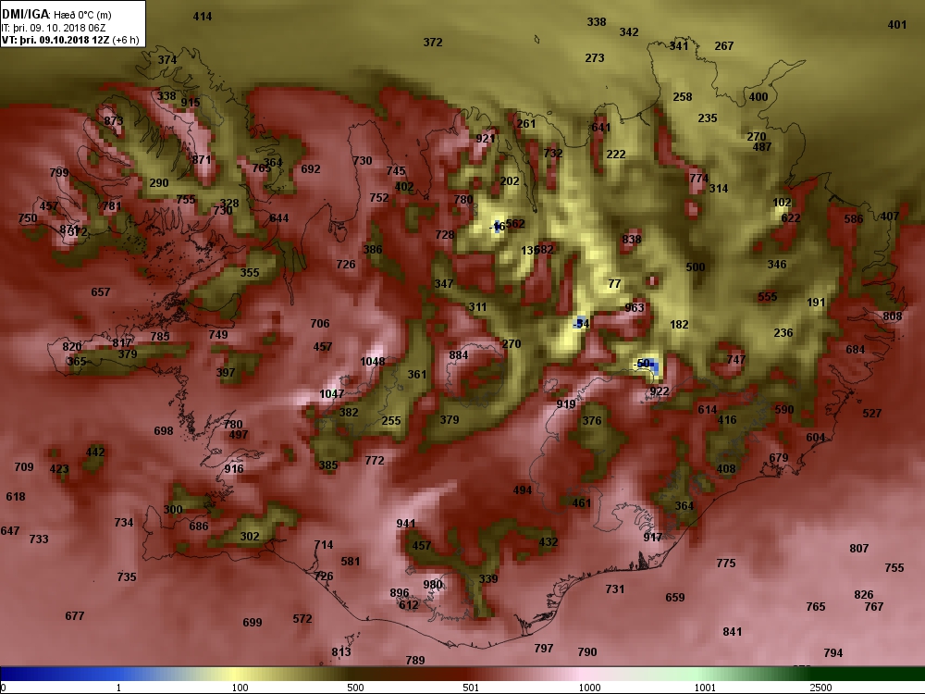Click the map value '1047'

click(x=331, y=394)
